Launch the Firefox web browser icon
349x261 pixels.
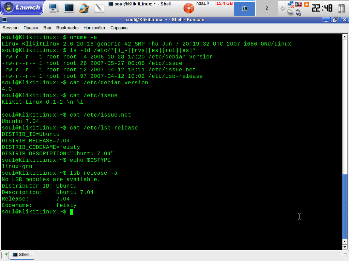(84, 8)
